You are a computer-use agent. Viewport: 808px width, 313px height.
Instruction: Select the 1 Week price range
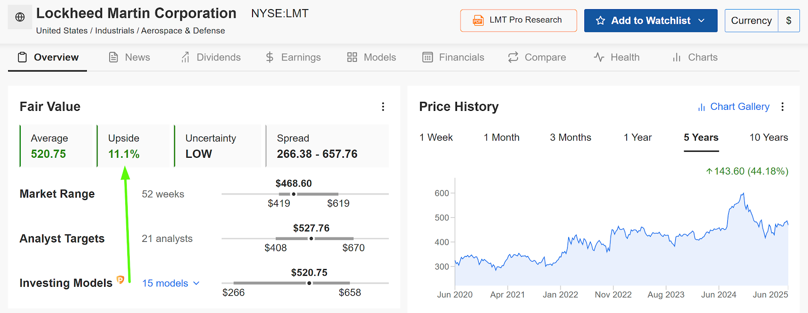[x=436, y=138]
